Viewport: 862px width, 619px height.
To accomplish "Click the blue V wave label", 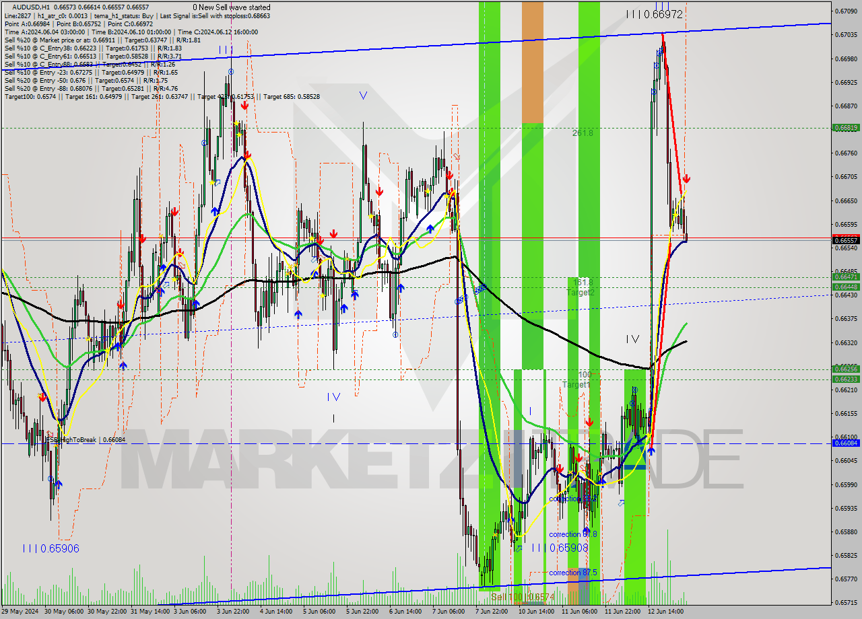I will tap(363, 96).
